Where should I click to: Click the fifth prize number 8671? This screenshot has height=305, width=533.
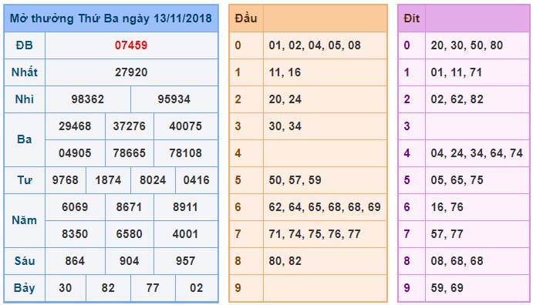click(x=129, y=207)
